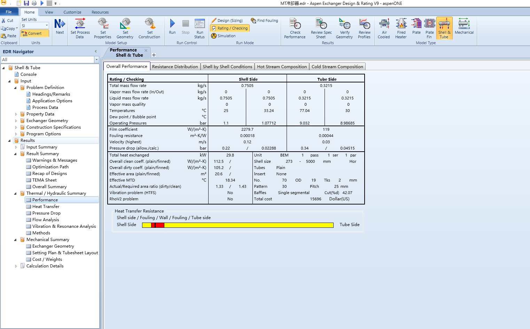This screenshot has height=329, width=530.
Task: Close the Performance Shell & Tube tab
Action: [x=146, y=50]
